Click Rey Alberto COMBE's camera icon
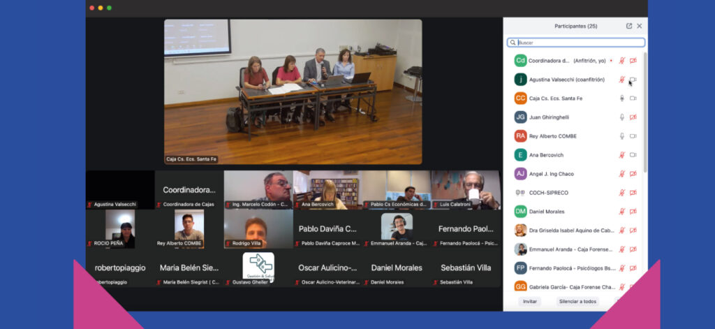 click(x=633, y=136)
